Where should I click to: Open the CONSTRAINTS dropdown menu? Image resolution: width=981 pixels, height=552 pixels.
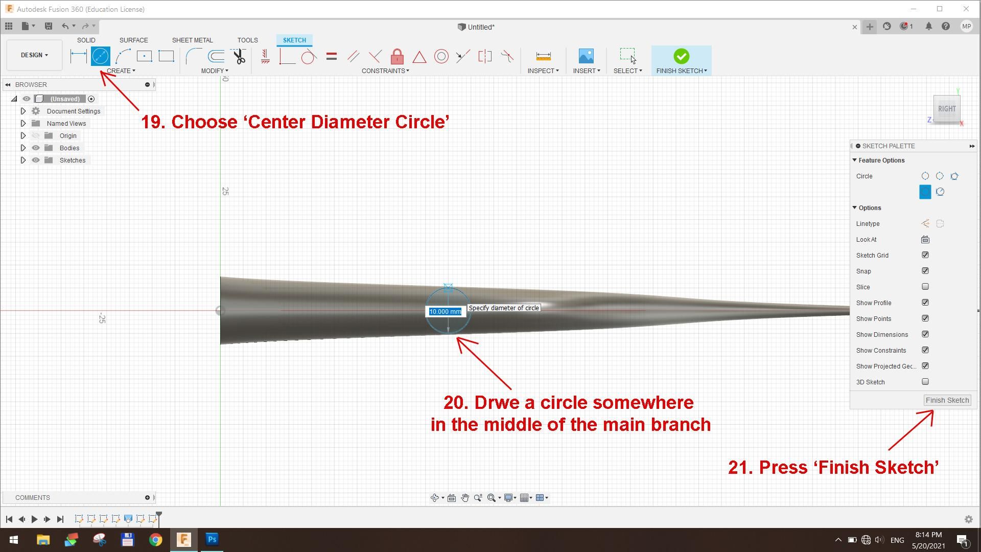pos(385,71)
